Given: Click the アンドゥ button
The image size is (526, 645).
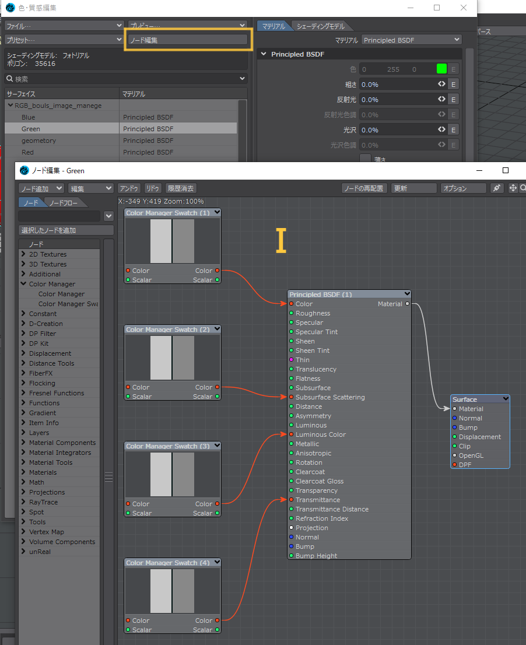Looking at the screenshot, I should pos(129,188).
